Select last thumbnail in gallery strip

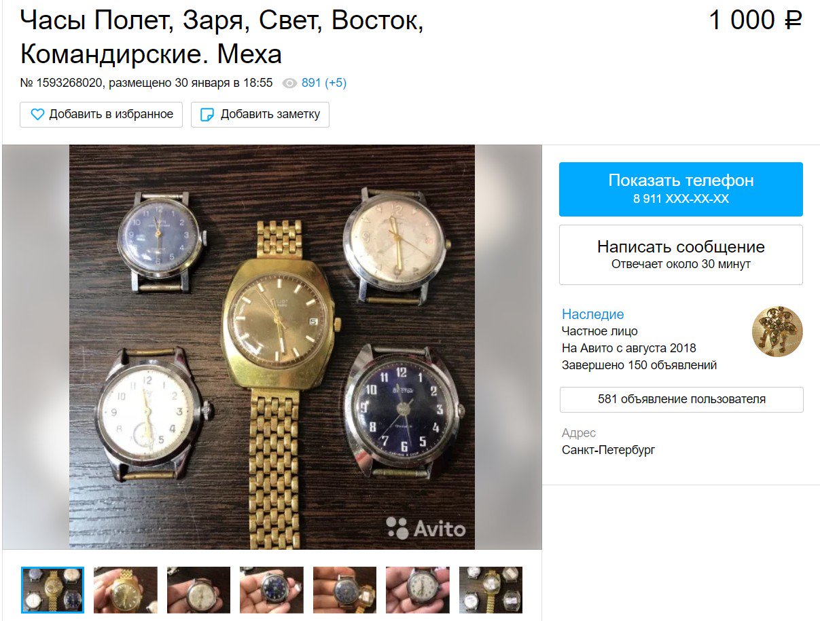click(491, 590)
